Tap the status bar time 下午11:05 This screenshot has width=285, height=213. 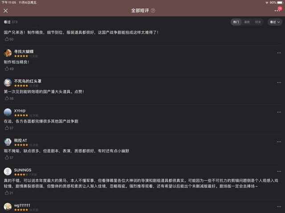click(9, 3)
